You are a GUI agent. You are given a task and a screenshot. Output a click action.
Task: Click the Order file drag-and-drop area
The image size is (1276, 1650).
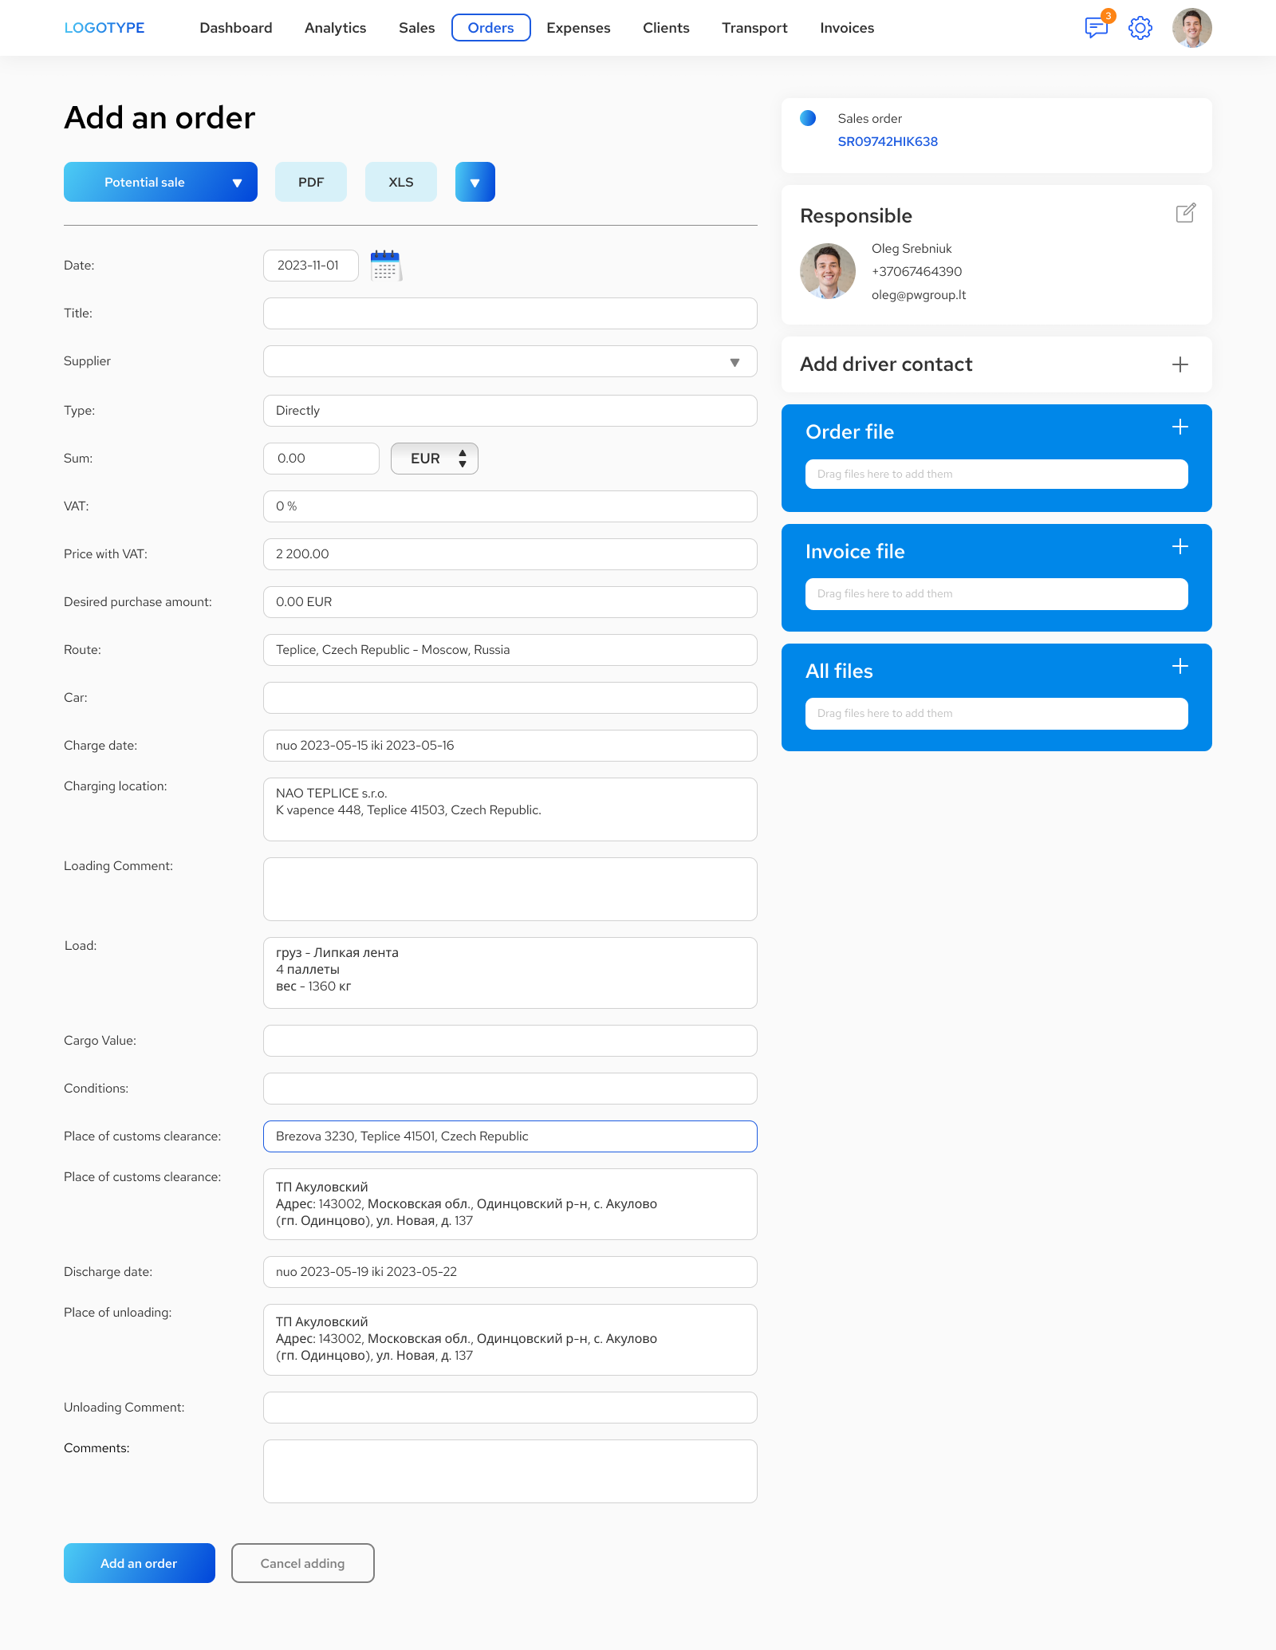997,475
